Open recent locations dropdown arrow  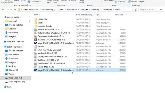[x=12, y=10]
